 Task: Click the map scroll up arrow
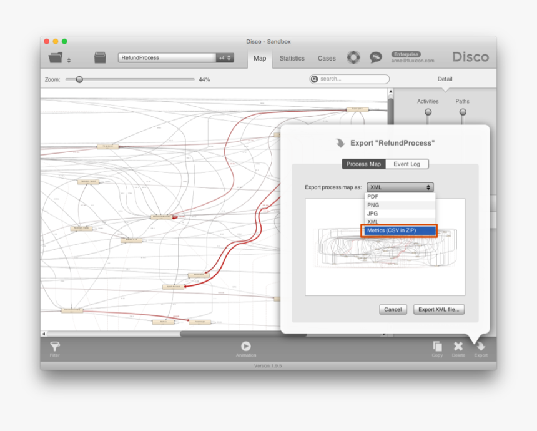coord(390,91)
